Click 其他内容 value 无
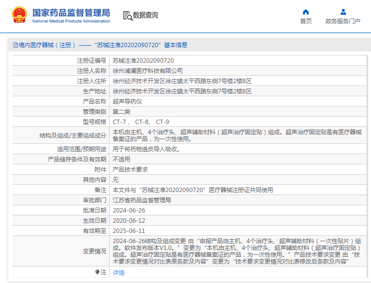Image resolution: width=371 pixels, height=283 pixels. click(x=115, y=179)
